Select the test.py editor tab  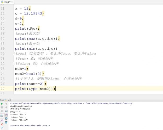pos(7,2)
